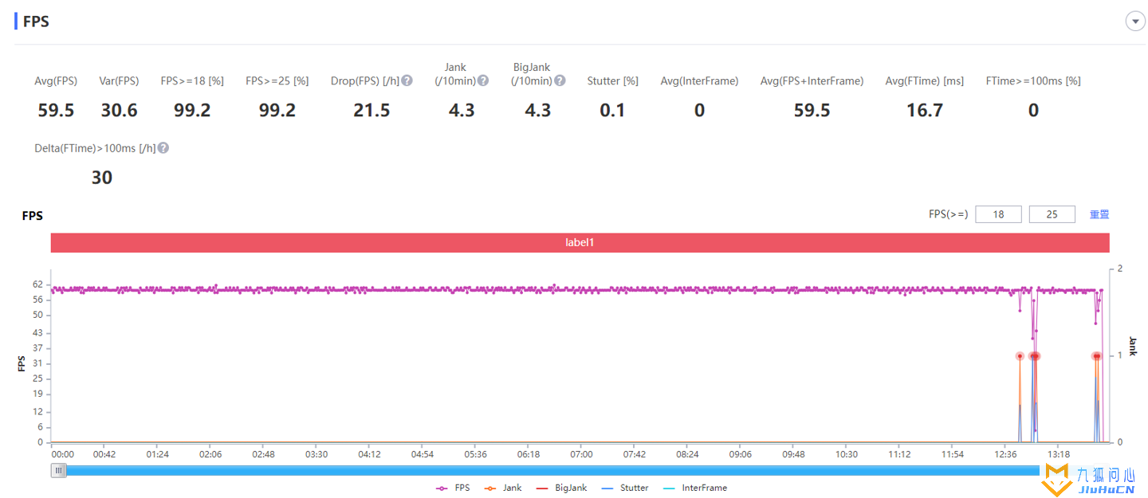Click the blue timeline range bar
1148x498 pixels.
click(552, 470)
